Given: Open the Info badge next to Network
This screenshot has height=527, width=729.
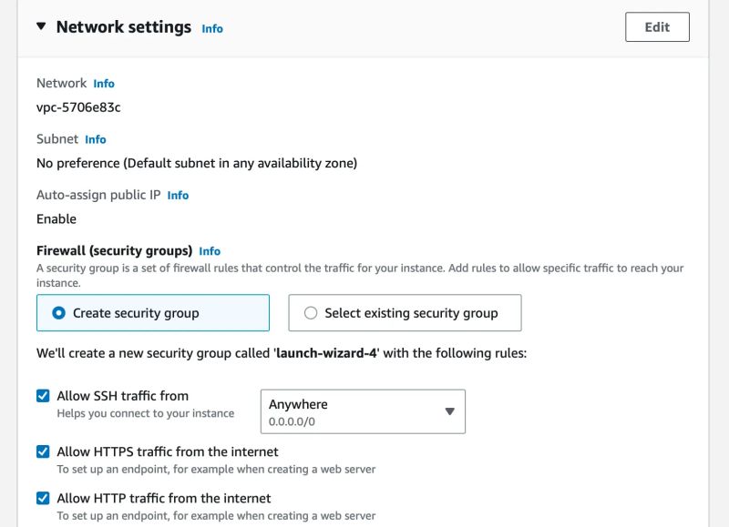Looking at the screenshot, I should click(x=104, y=83).
